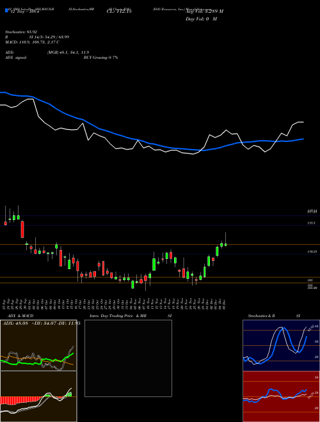Click the 110.25 price axis label
The image size is (320, 422).
(312, 252)
